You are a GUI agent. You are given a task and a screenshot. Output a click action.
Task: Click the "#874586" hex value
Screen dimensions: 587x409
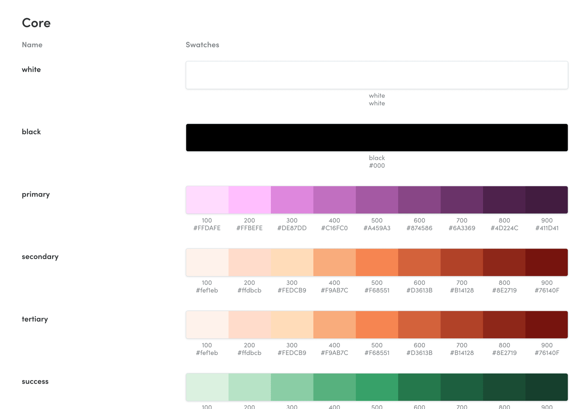click(x=419, y=228)
